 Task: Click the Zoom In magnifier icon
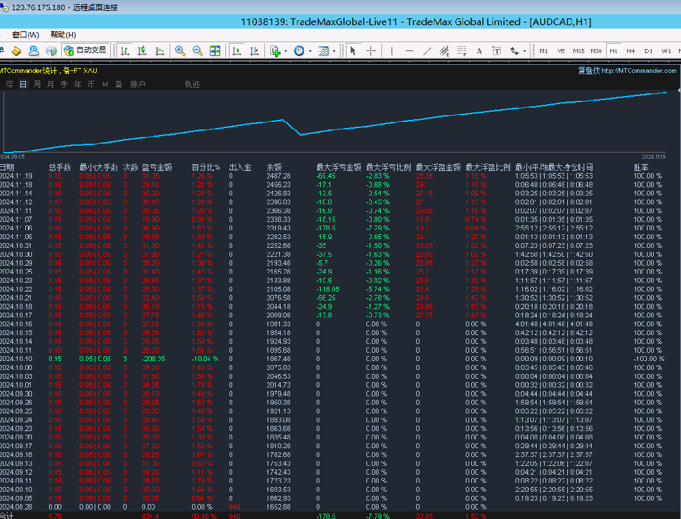(x=180, y=51)
